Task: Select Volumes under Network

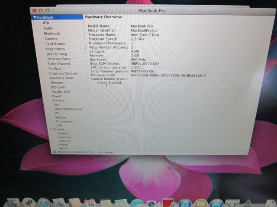Action: pos(64,141)
